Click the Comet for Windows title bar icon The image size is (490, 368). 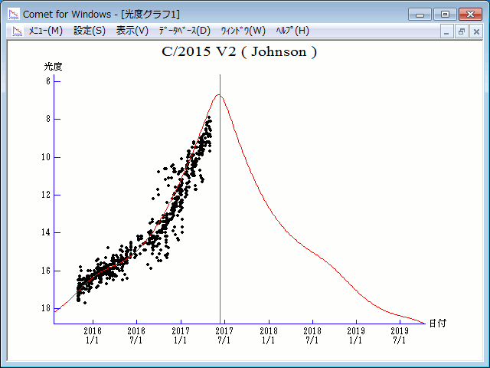pyautogui.click(x=13, y=14)
